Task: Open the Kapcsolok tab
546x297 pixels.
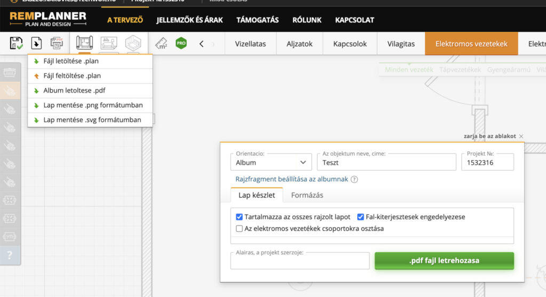Action: point(350,44)
